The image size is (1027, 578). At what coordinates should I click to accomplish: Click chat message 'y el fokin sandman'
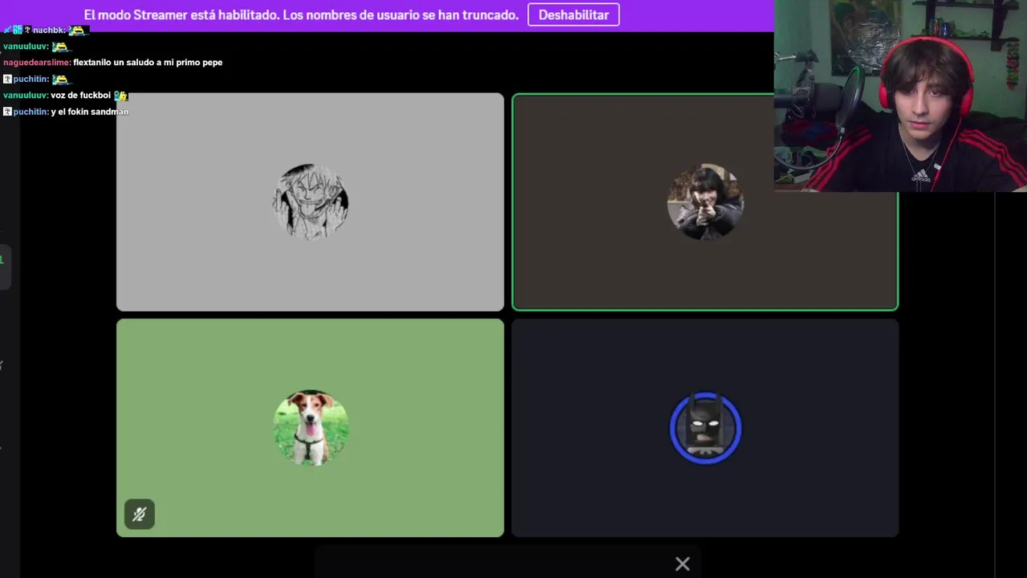[x=90, y=112]
